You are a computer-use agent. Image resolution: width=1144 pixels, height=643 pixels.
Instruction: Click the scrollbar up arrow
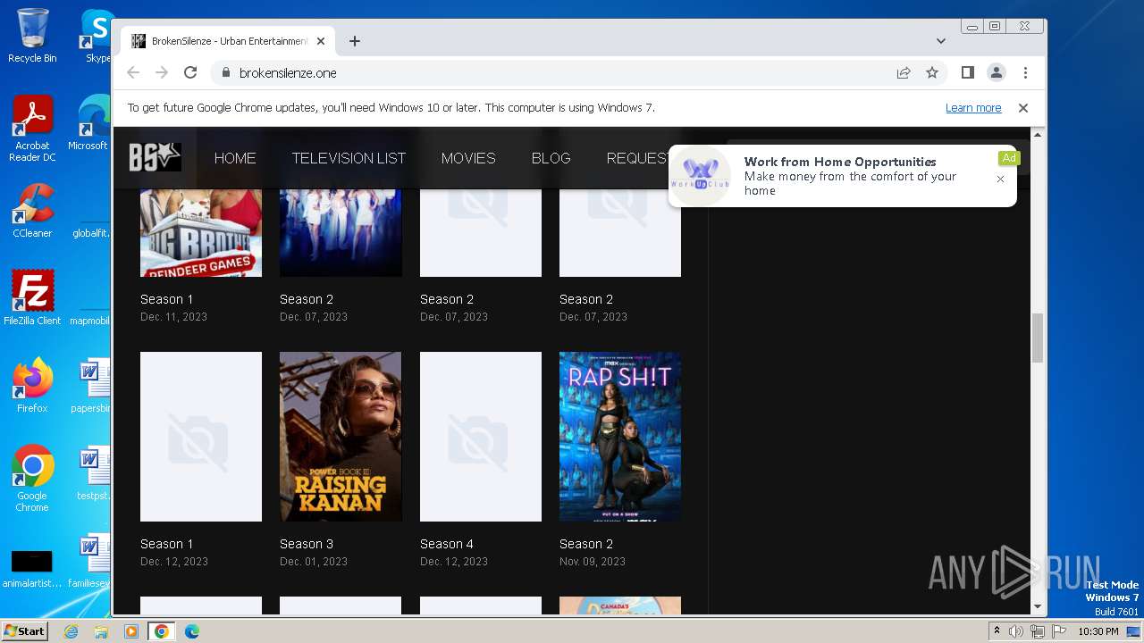click(x=1038, y=135)
